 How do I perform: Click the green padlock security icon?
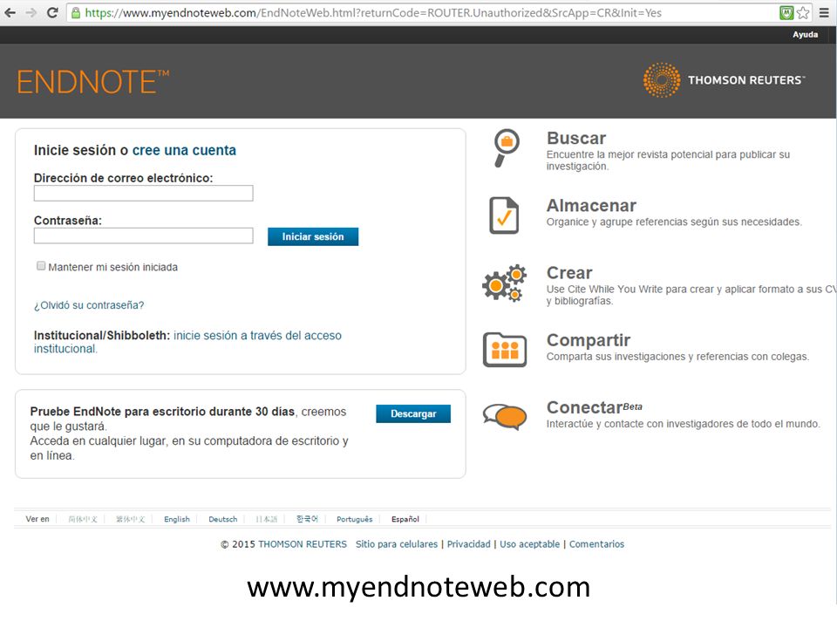76,13
